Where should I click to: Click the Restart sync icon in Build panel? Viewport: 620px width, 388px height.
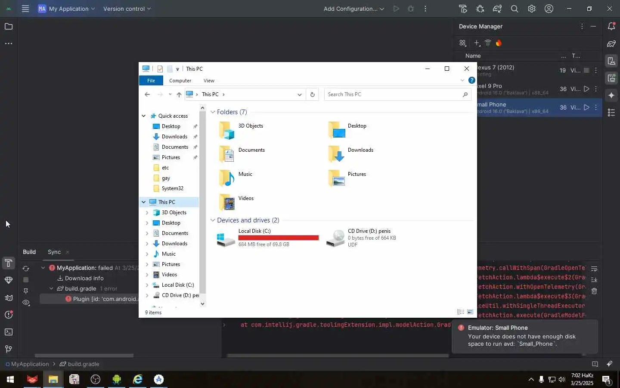[x=26, y=269]
